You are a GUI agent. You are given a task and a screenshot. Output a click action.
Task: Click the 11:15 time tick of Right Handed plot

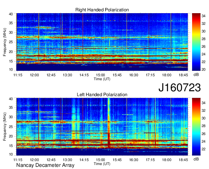[x=18, y=75]
